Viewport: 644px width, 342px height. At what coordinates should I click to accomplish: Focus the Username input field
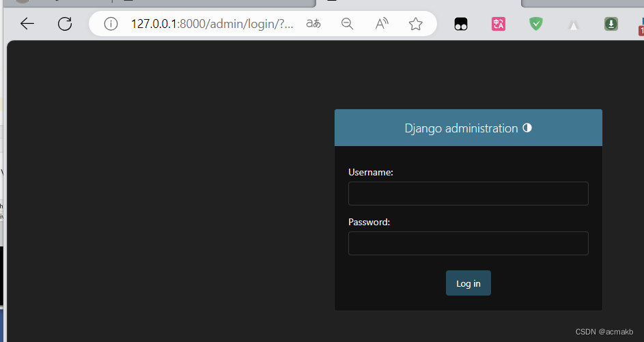pyautogui.click(x=468, y=193)
